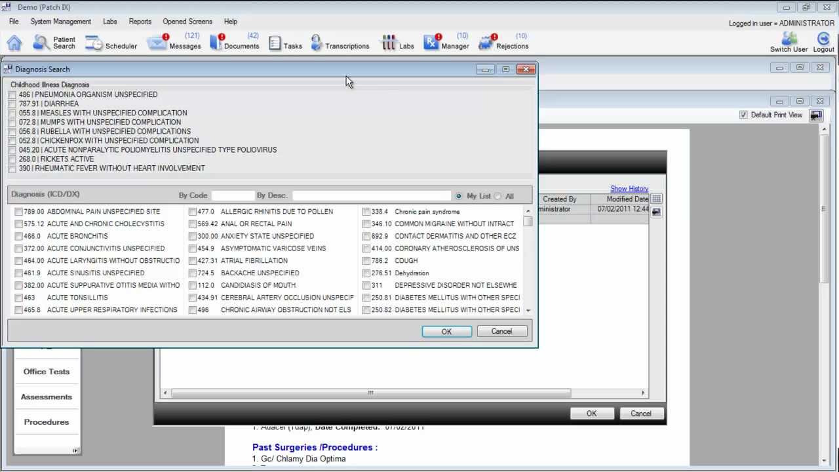
Task: Open the Office Tests section
Action: (46, 372)
